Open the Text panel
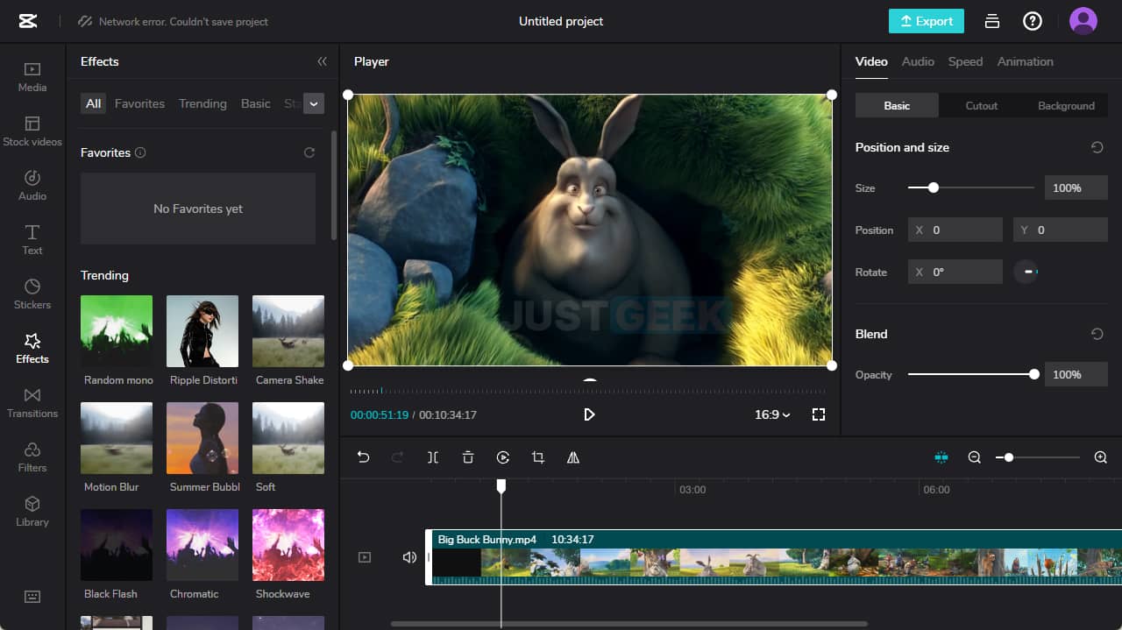The width and height of the screenshot is (1122, 630). coord(32,240)
